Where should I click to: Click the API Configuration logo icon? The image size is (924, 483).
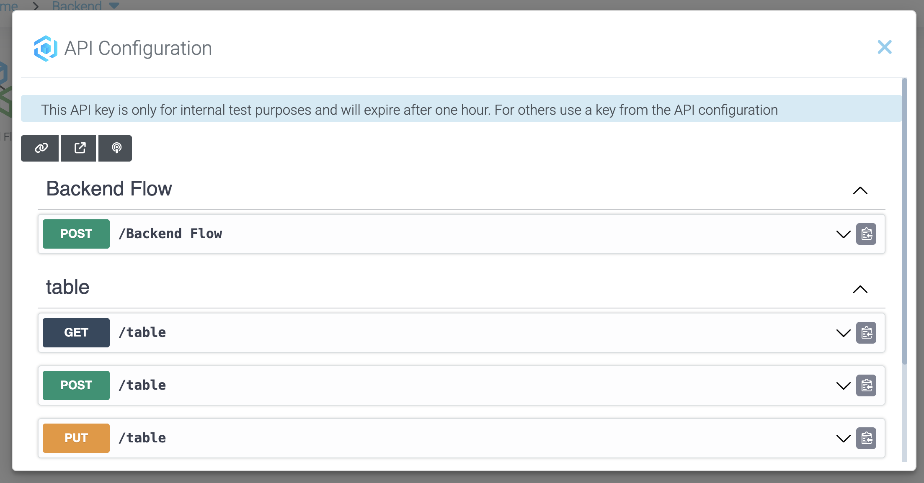click(45, 49)
